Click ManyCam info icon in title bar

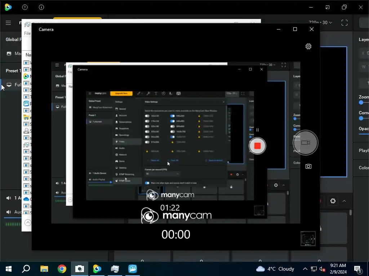[41, 7]
